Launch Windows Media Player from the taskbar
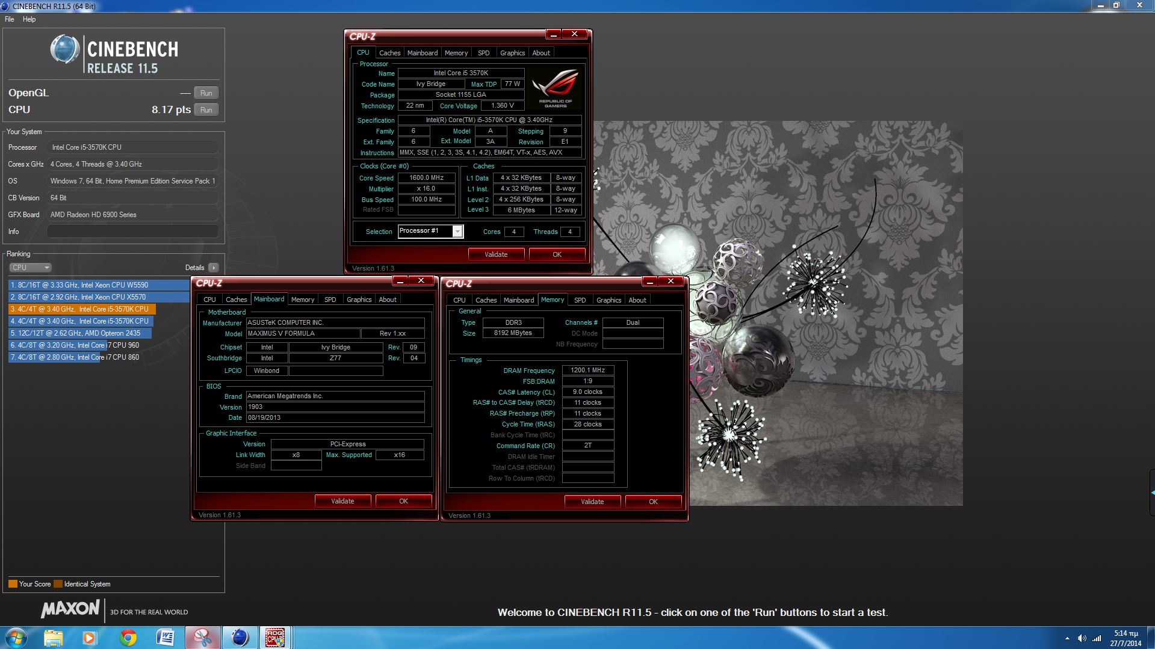Viewport: 1155px width, 649px height. coord(90,638)
